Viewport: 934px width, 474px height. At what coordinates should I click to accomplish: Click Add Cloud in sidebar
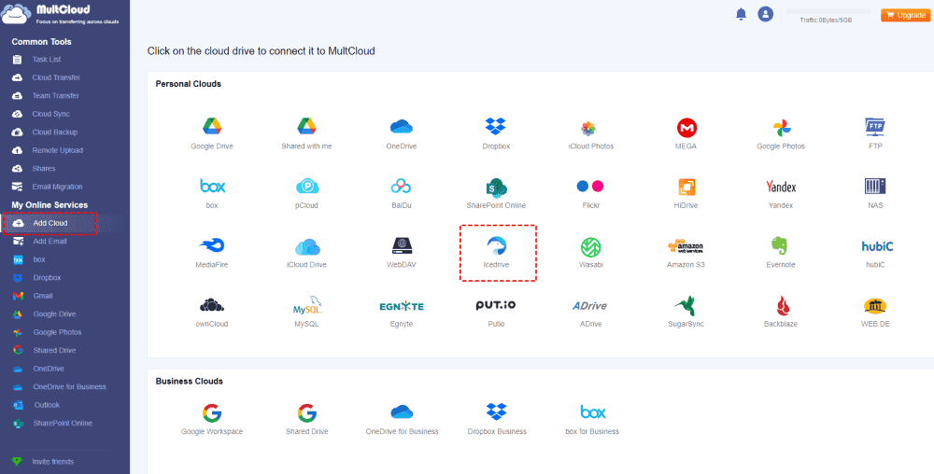pyautogui.click(x=50, y=223)
